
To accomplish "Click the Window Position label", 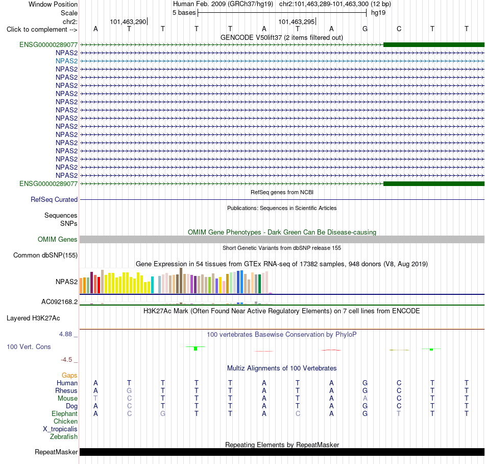I will [53, 4].
